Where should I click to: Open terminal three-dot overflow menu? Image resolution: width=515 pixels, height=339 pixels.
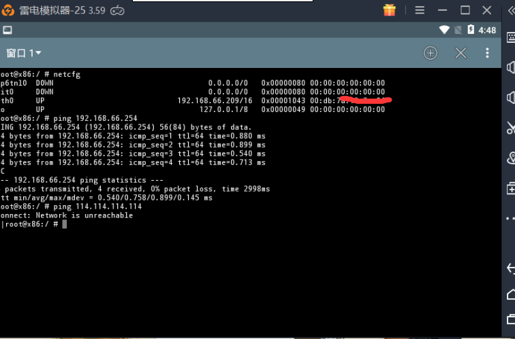[x=487, y=53]
